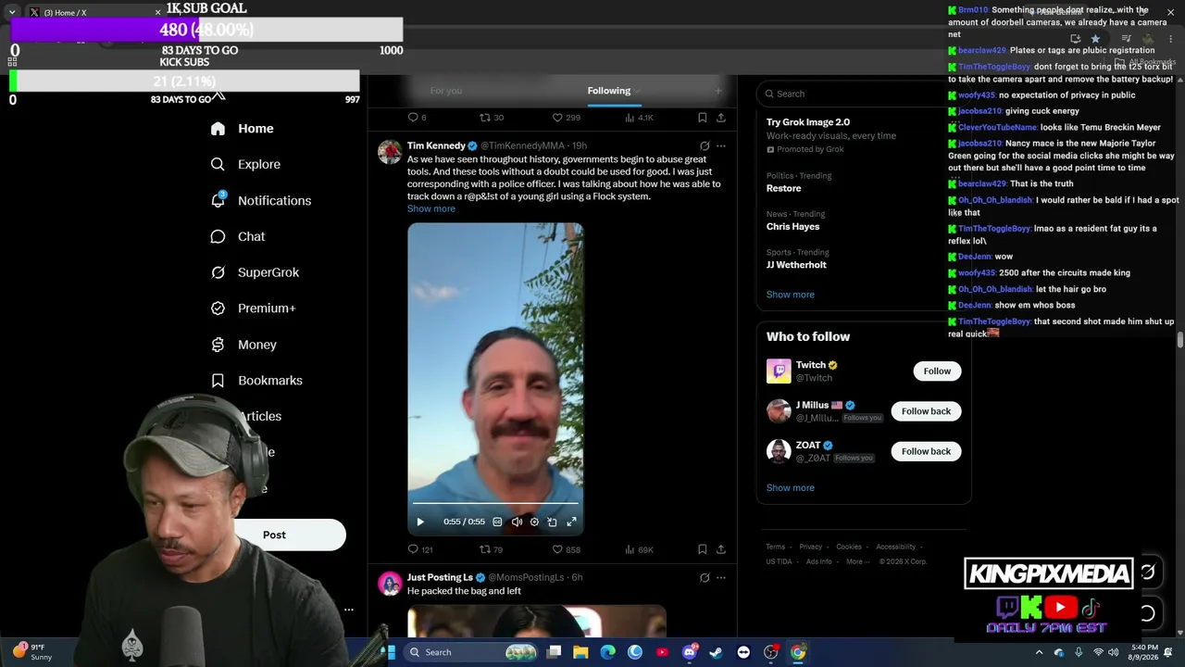
Task: Launch Microsoft Edge from the taskbar
Action: click(607, 652)
